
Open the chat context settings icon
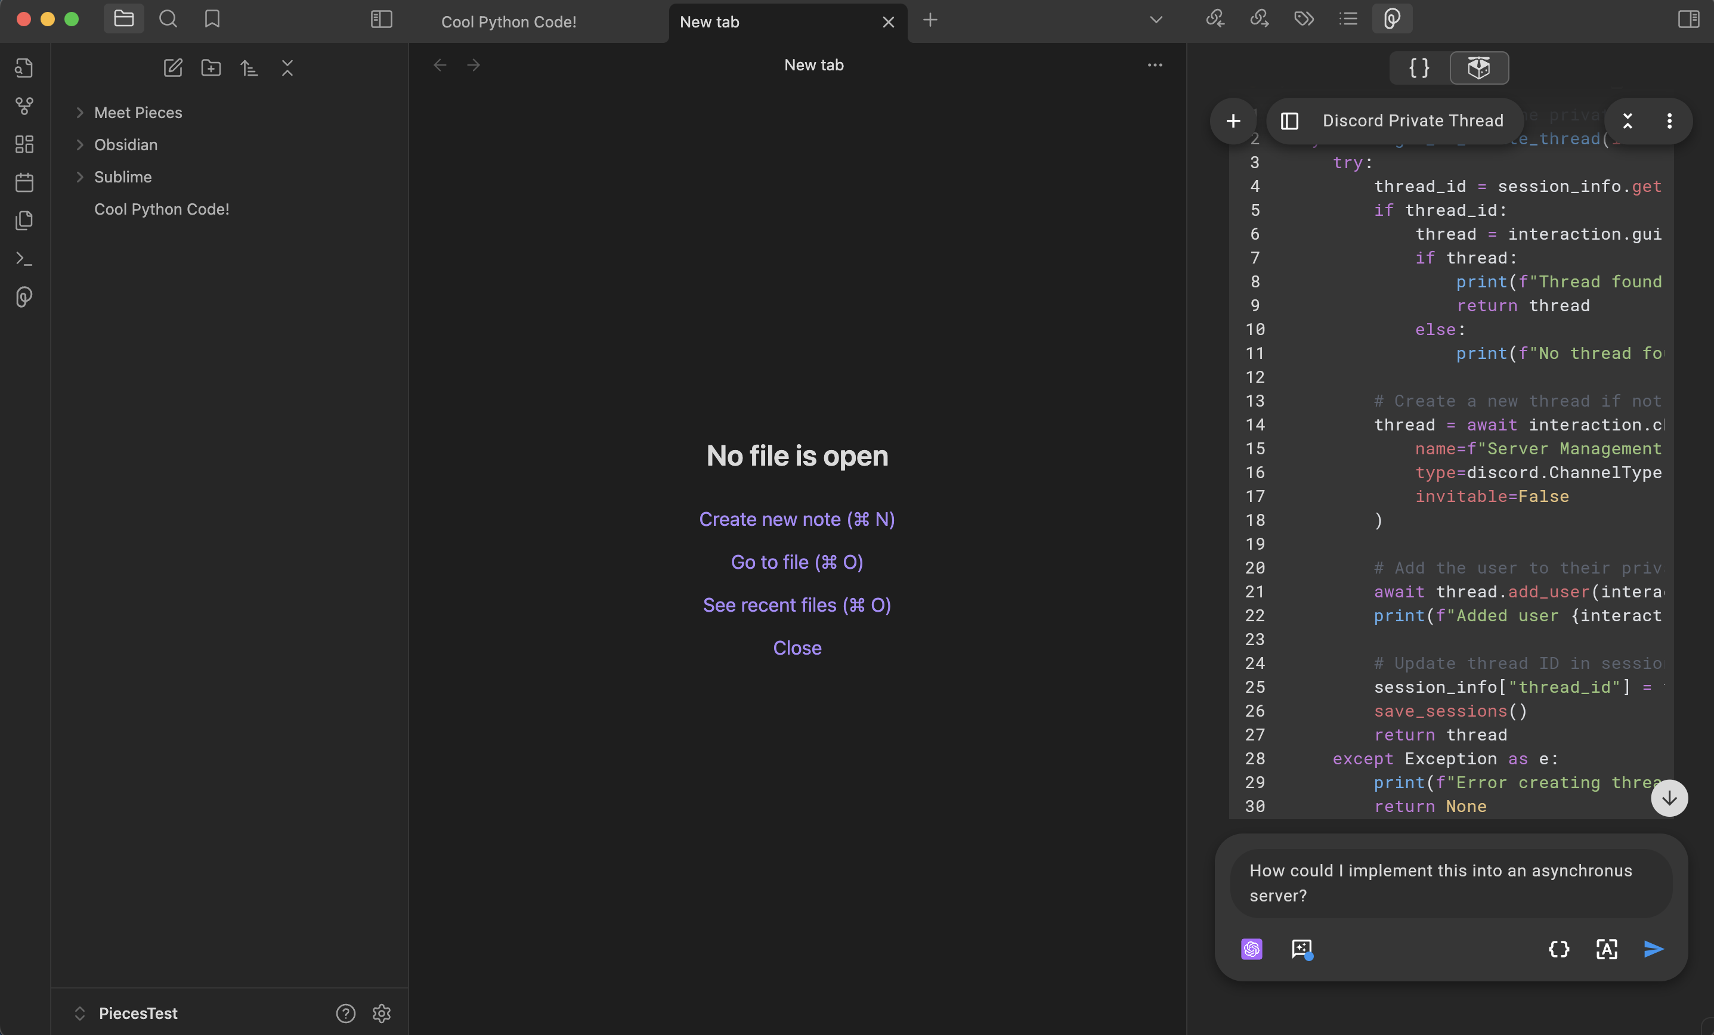[x=1302, y=949]
